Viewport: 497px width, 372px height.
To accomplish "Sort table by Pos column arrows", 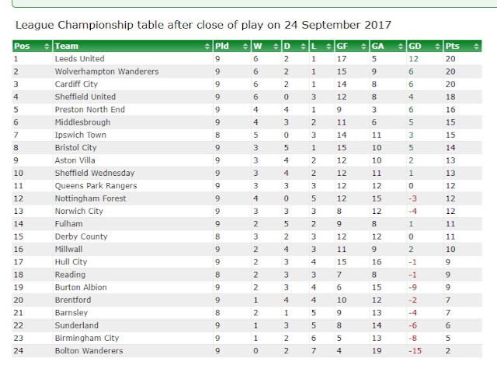I will click(x=47, y=46).
